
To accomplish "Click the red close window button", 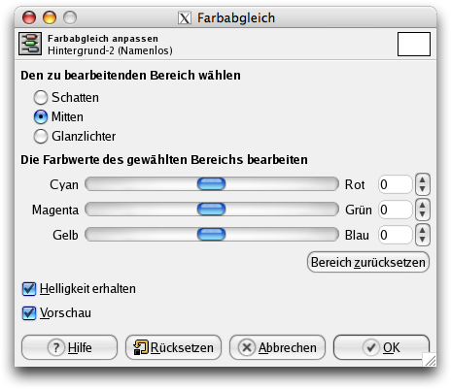I will tap(29, 17).
